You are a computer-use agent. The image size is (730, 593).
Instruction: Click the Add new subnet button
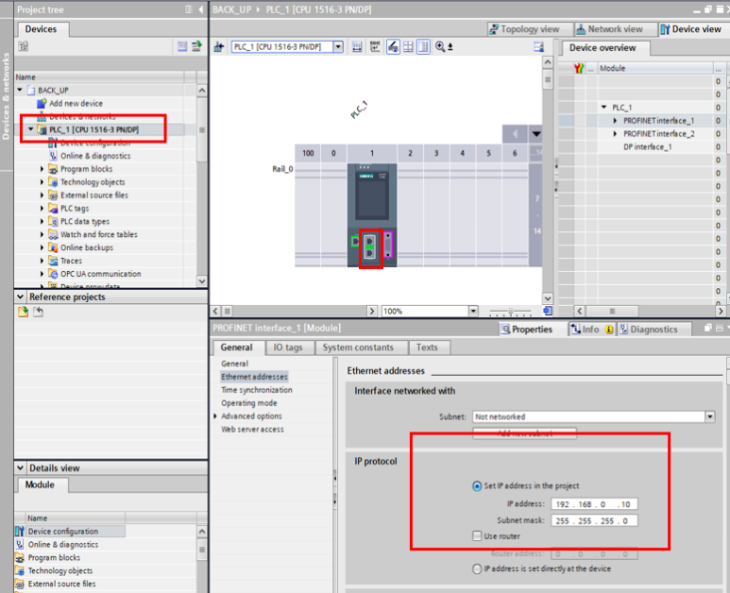point(525,433)
